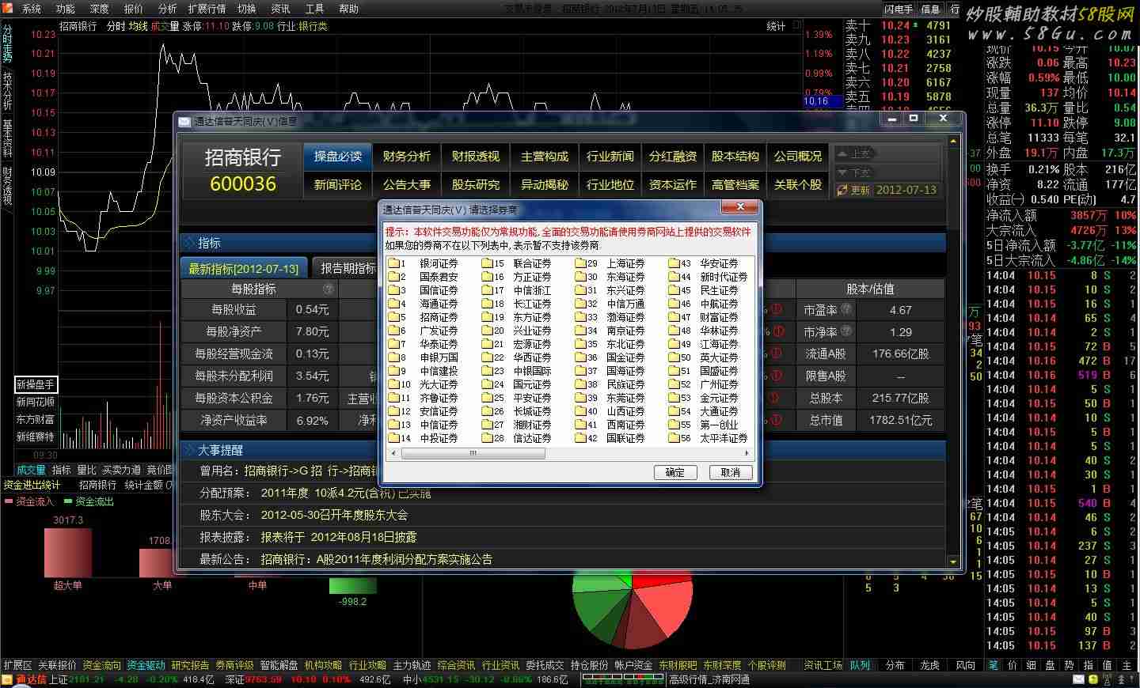Open the 分析 menu
This screenshot has width=1140, height=688.
point(167,9)
